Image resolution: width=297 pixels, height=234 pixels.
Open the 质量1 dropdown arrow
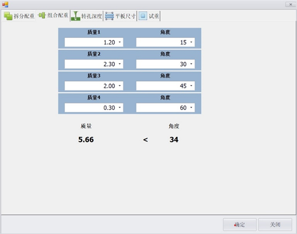pyautogui.click(x=120, y=42)
